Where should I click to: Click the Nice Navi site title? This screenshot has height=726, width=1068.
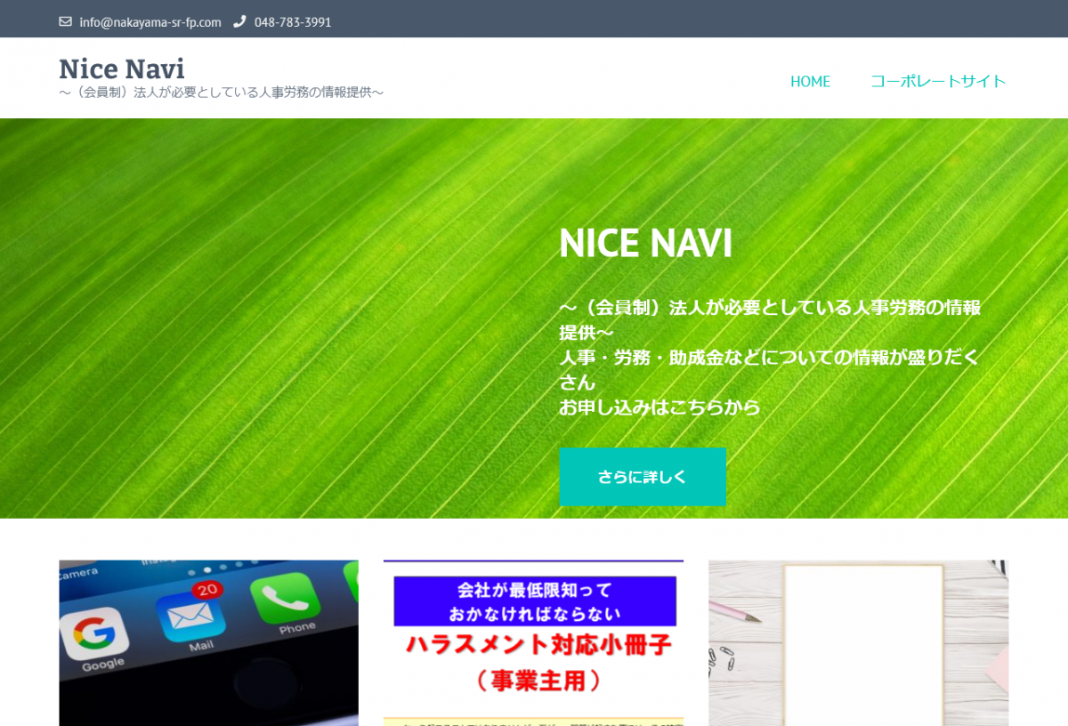pyautogui.click(x=122, y=69)
